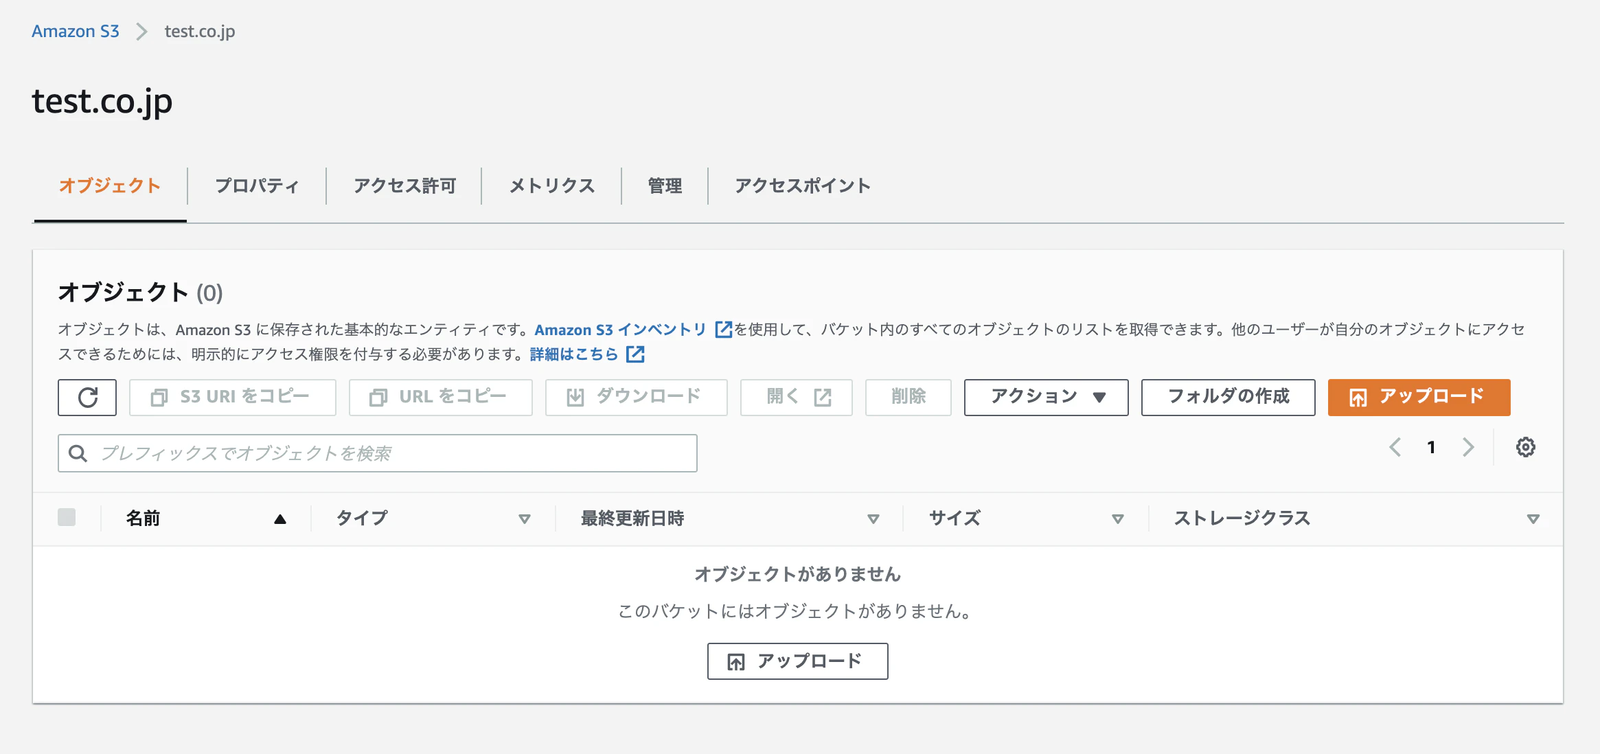The image size is (1600, 754).
Task: Click the breadcrumb chevron separator
Action: 141,32
